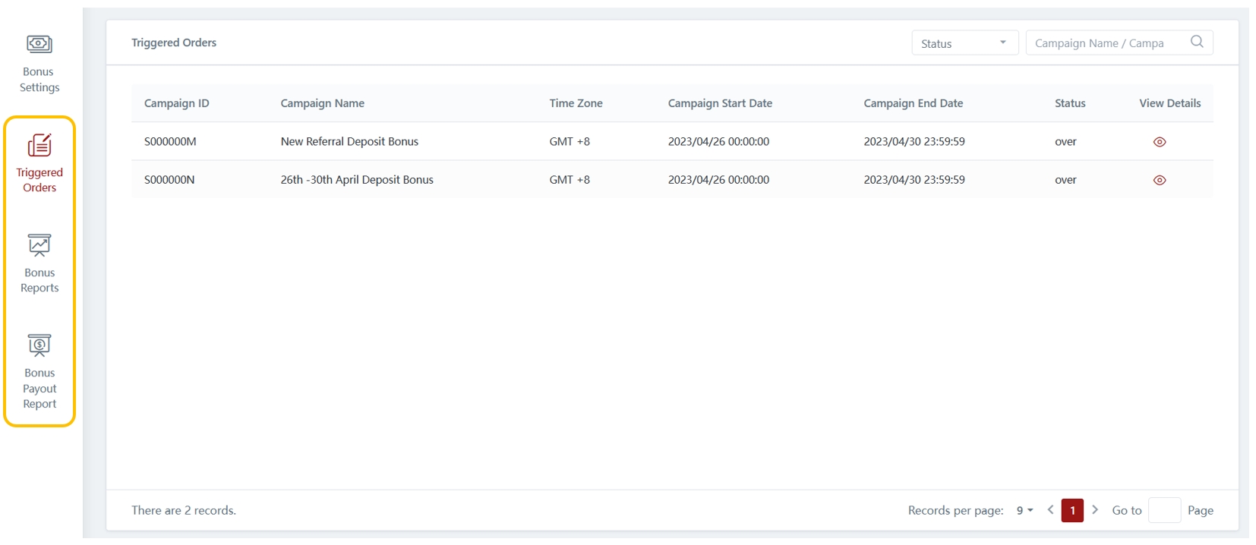Select the Triggered Orders sidebar icon
1256x545 pixels.
pos(39,145)
